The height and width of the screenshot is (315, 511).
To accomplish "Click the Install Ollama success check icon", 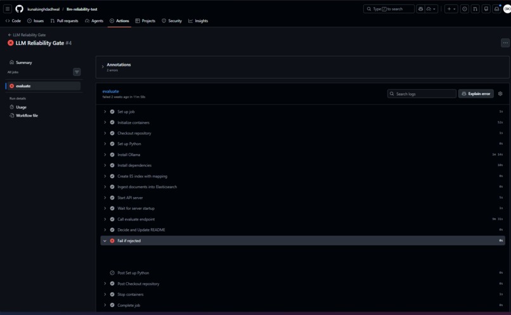I will pos(112,155).
